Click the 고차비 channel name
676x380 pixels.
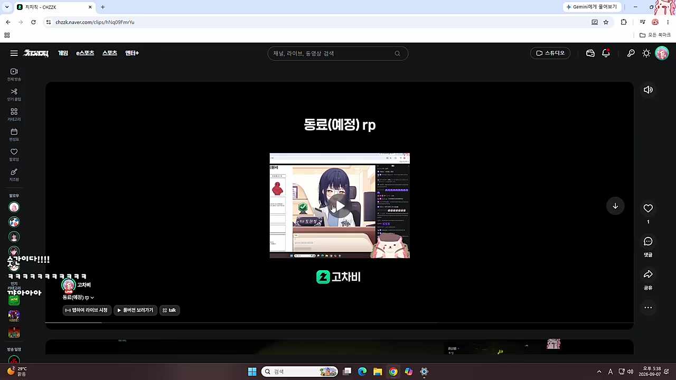click(84, 285)
